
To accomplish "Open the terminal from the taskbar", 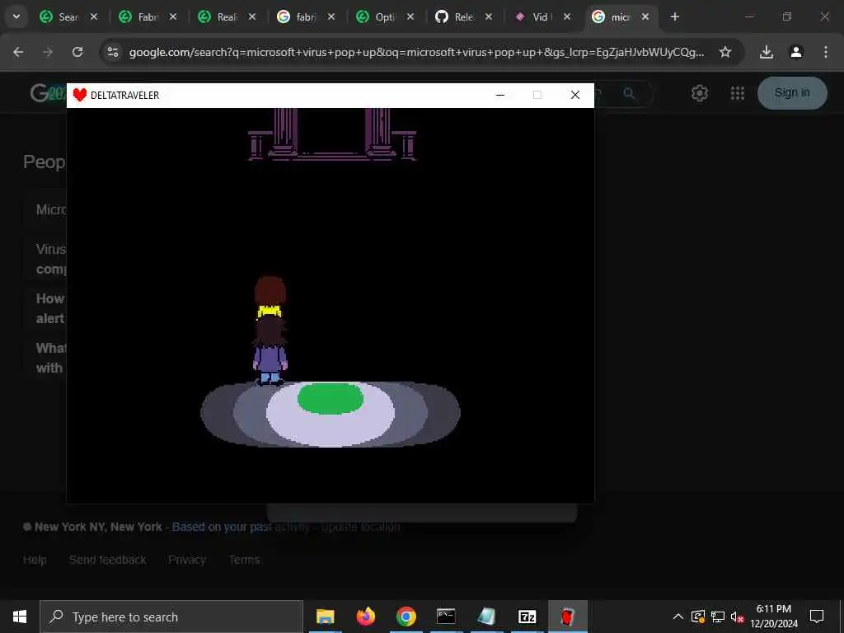I will (x=446, y=617).
